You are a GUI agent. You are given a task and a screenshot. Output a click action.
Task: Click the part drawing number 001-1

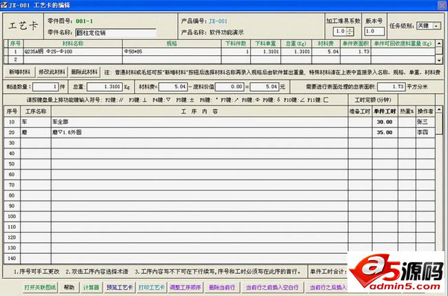(x=84, y=21)
